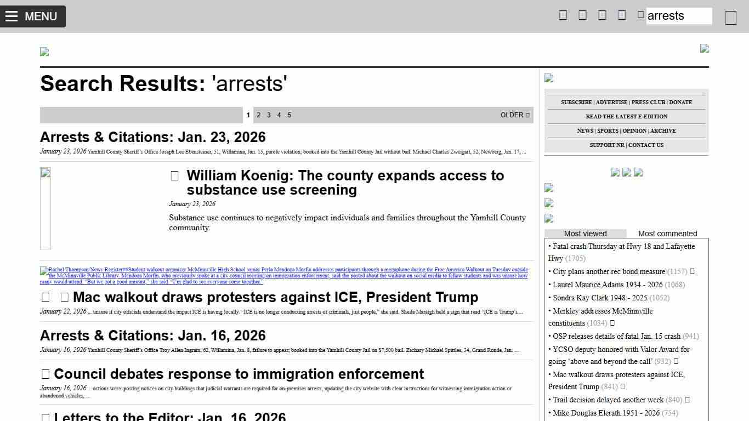Click the first icon in the top bar icon row
The width and height of the screenshot is (749, 421).
tap(563, 15)
